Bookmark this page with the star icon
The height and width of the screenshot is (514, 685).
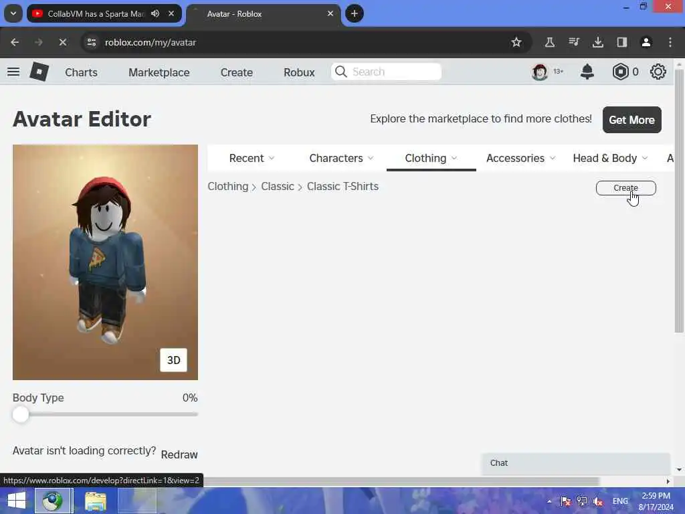click(516, 42)
